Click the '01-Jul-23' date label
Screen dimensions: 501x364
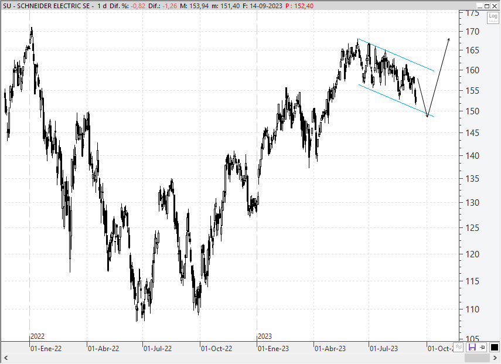point(384,349)
